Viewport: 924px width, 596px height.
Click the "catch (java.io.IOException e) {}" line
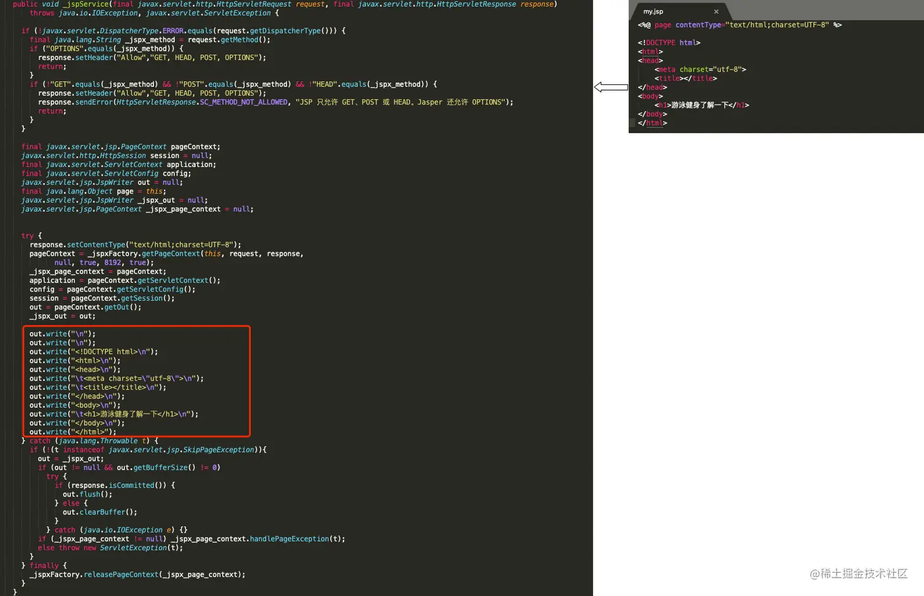pos(117,530)
